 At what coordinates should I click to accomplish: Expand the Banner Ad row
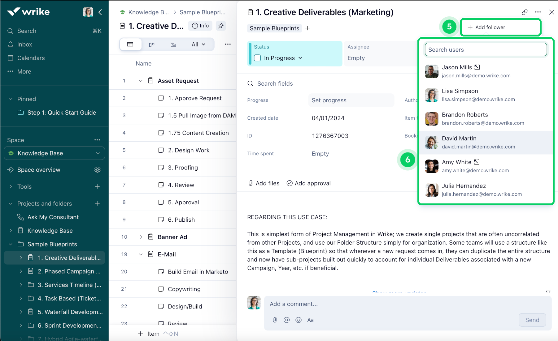141,237
